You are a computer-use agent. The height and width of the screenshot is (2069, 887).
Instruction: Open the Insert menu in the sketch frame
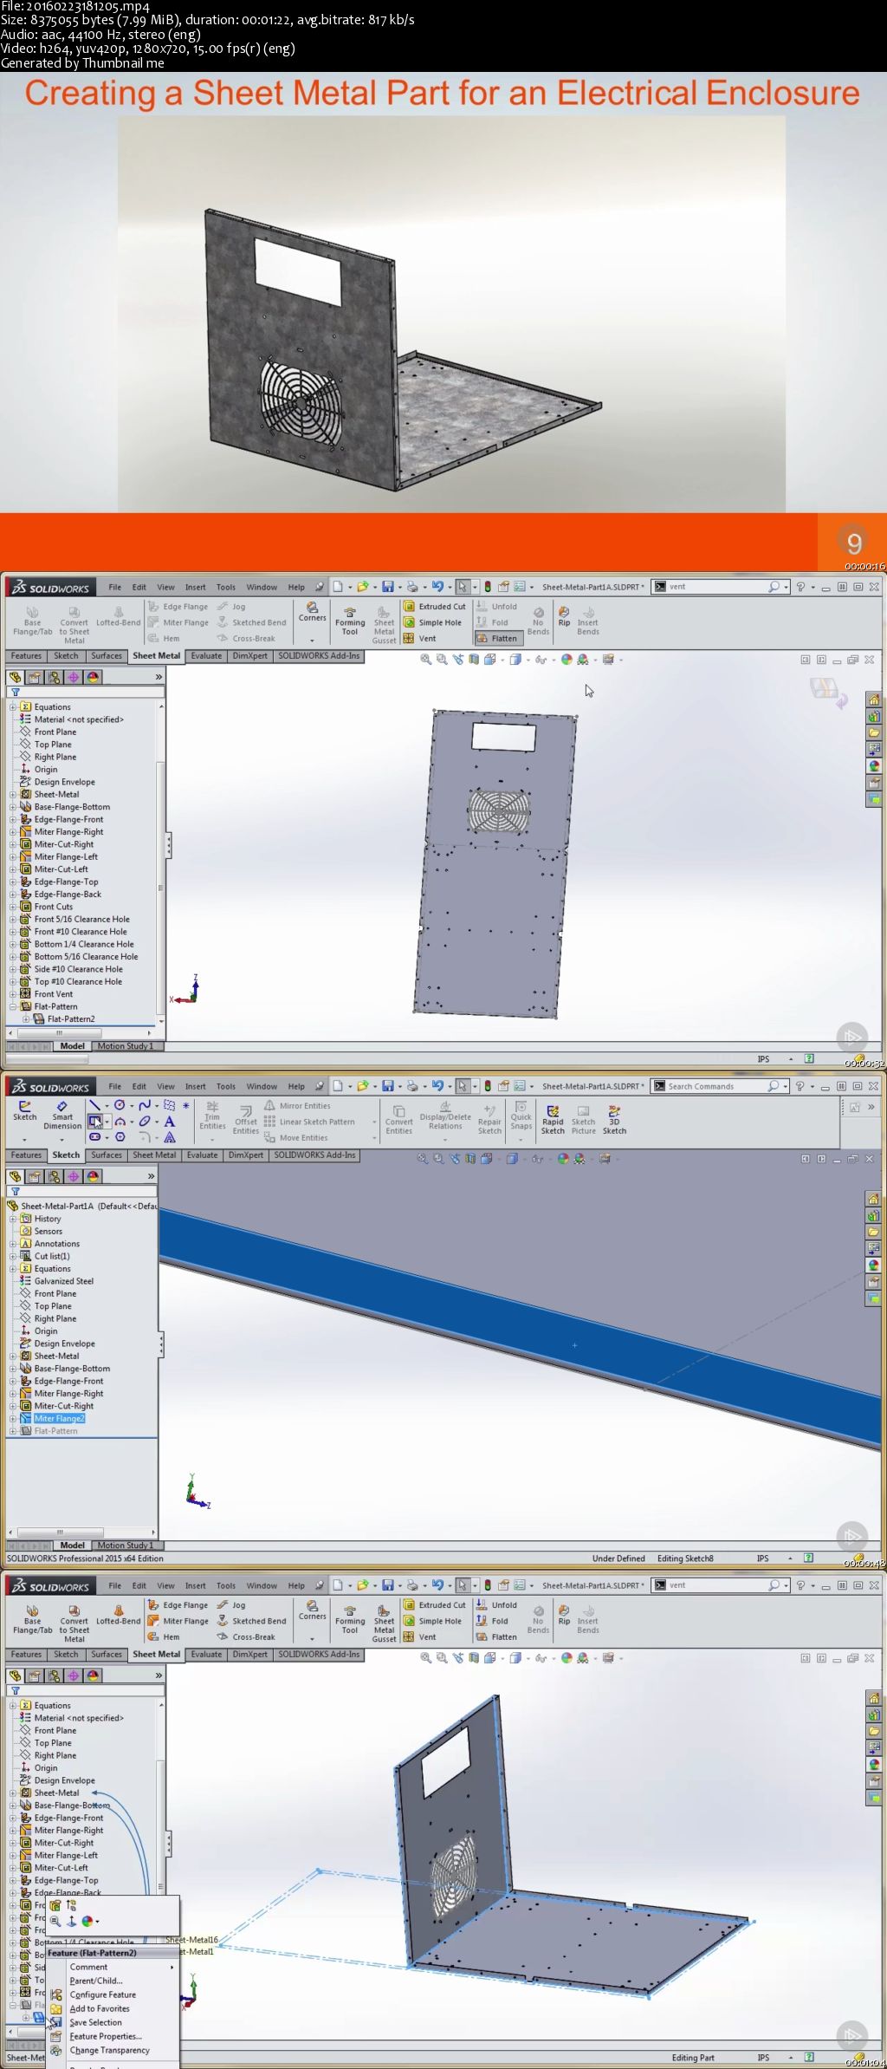[x=196, y=1086]
